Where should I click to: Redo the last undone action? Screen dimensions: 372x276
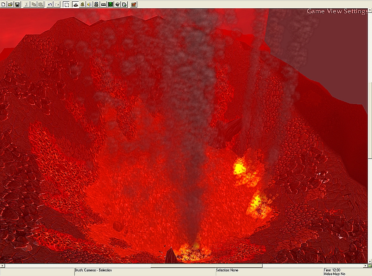click(x=57, y=4)
